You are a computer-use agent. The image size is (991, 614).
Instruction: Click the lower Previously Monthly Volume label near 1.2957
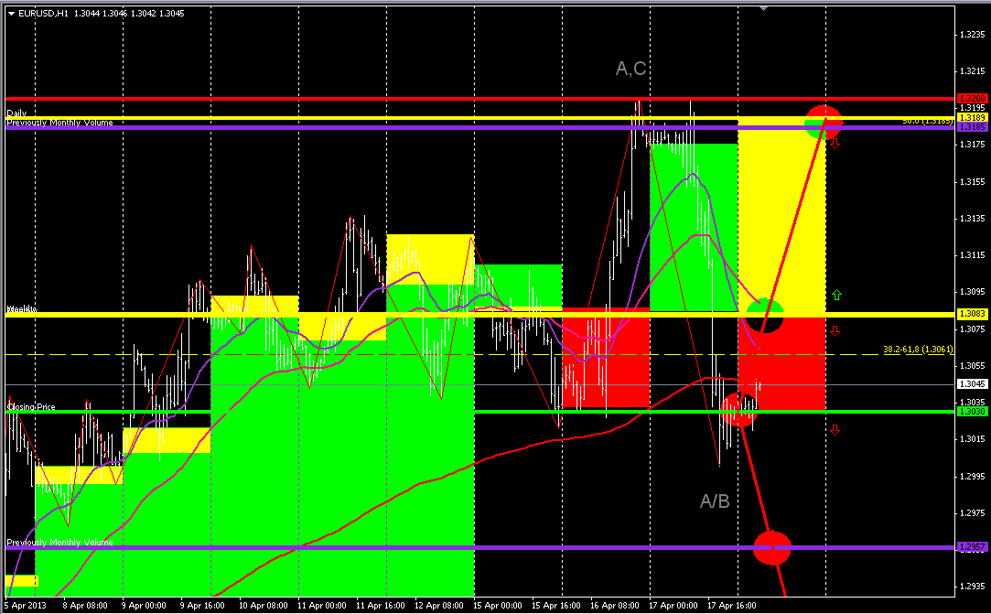click(60, 543)
